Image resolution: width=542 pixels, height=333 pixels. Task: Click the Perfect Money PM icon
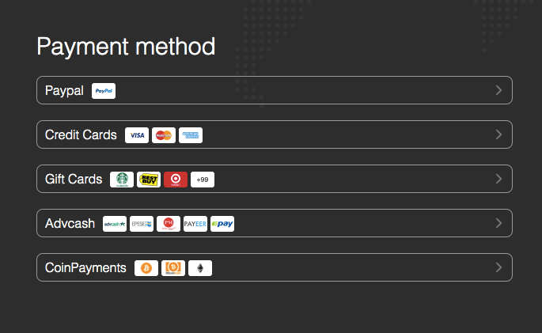pos(169,224)
